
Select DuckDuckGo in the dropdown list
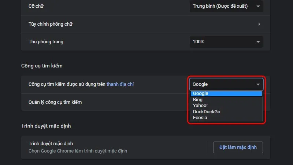click(x=226, y=112)
